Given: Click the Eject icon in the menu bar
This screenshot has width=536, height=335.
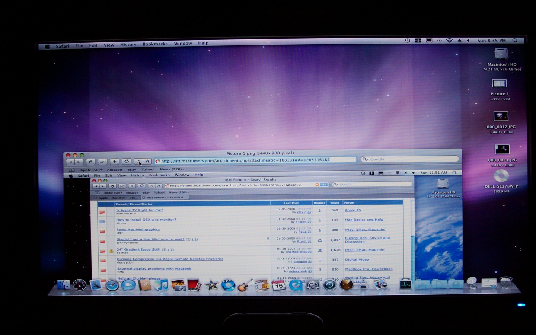Looking at the screenshot, I should [x=459, y=41].
